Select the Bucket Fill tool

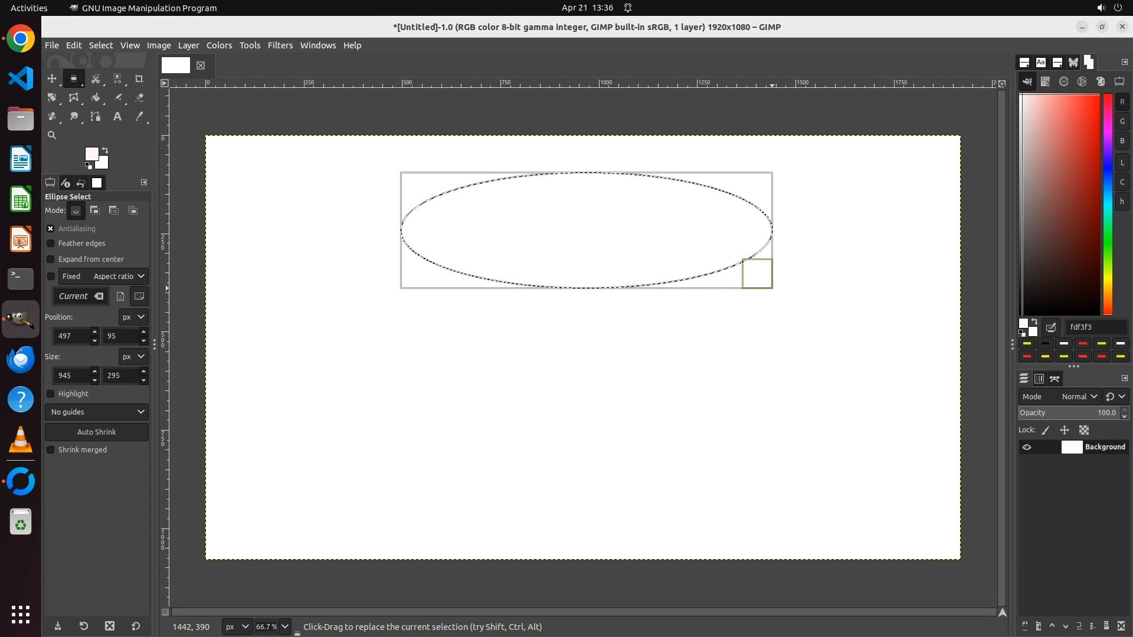pos(96,97)
